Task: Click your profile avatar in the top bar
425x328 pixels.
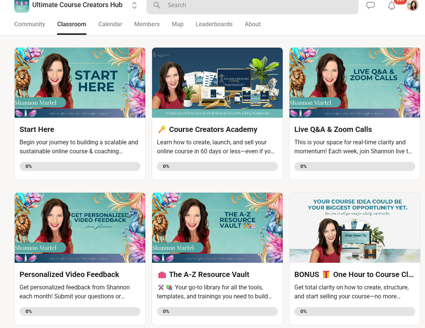Action: 412,5
